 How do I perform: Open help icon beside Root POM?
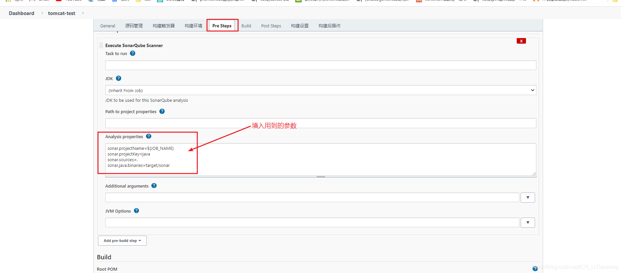point(535,269)
